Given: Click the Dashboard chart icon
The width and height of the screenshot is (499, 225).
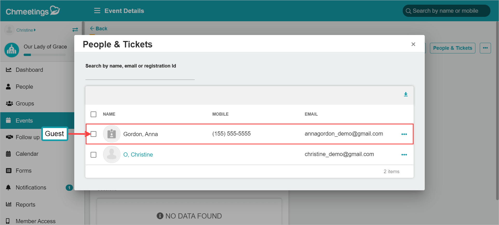Looking at the screenshot, I should pos(9,70).
